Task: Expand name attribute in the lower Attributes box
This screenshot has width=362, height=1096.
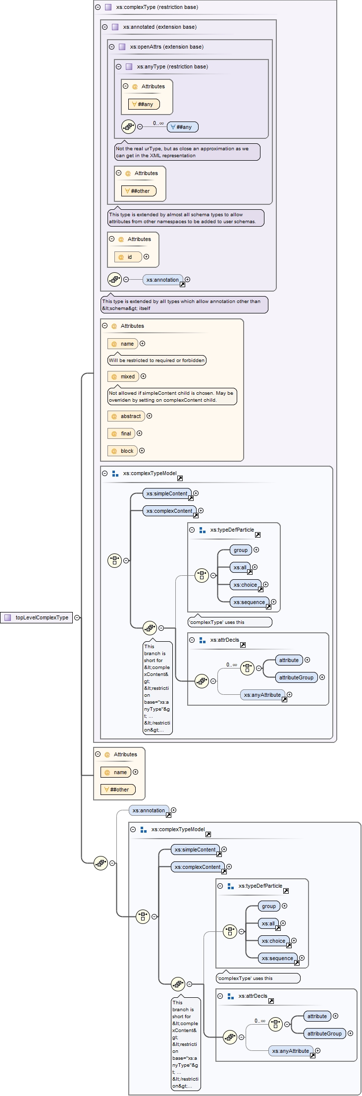Action: pos(135,772)
